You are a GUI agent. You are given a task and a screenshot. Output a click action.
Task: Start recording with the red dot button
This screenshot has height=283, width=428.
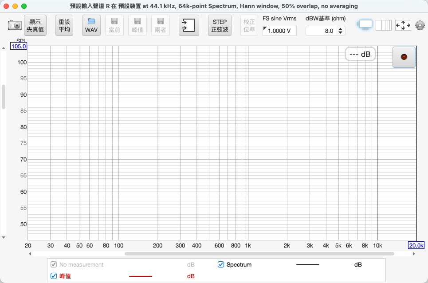click(x=404, y=57)
